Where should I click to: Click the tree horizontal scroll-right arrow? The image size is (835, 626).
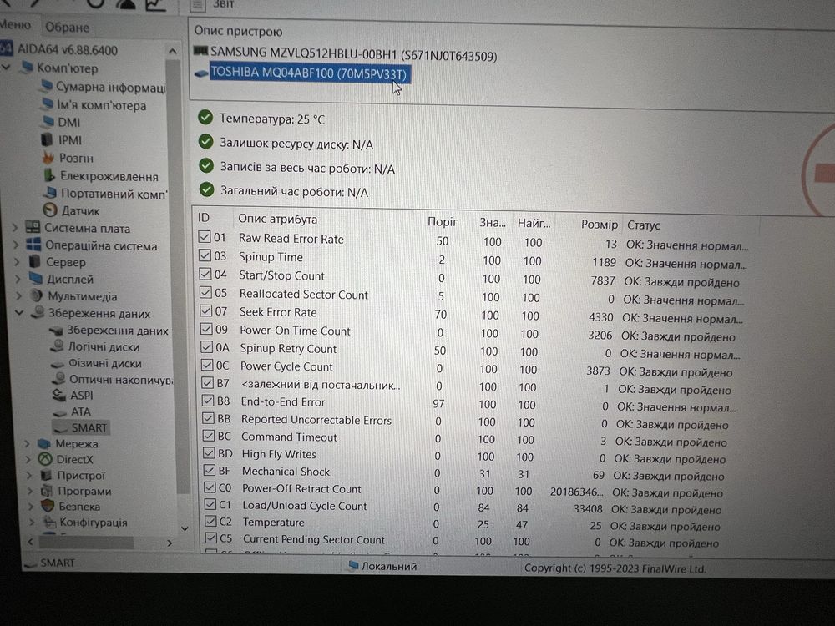170,543
